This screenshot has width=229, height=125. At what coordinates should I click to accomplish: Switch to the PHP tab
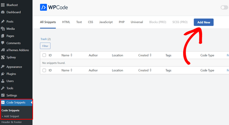[x=122, y=22]
